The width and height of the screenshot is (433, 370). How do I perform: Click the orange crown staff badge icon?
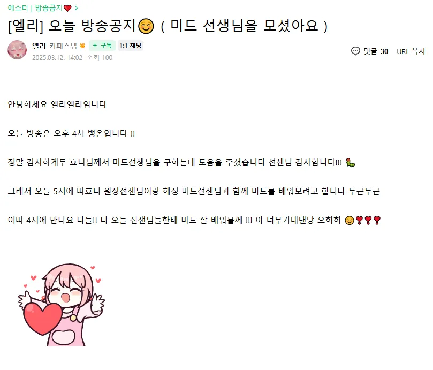82,46
